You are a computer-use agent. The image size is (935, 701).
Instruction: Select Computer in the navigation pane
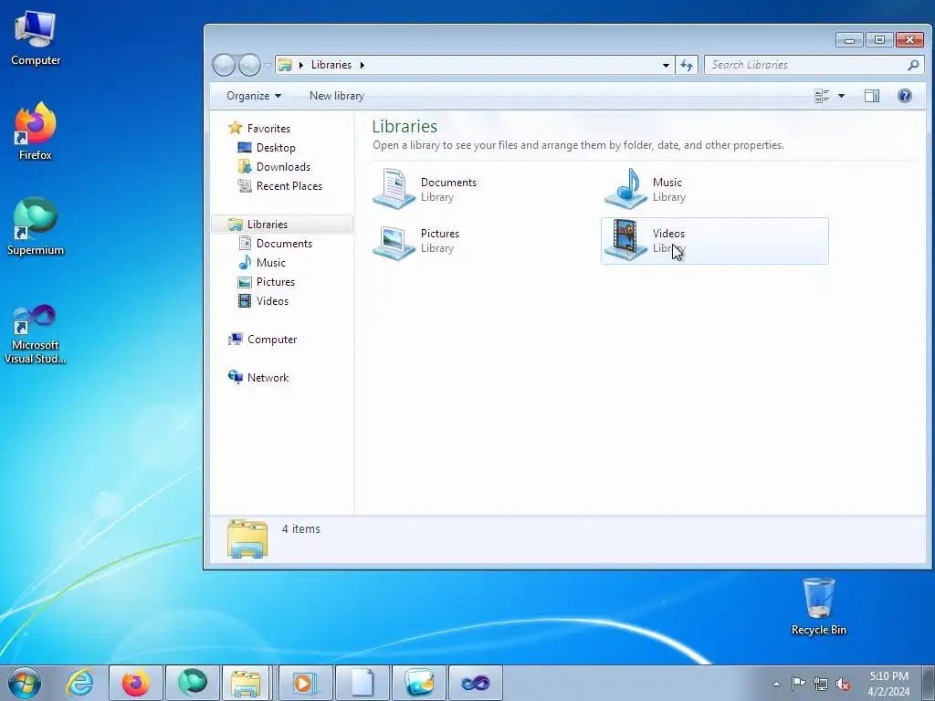tap(272, 340)
